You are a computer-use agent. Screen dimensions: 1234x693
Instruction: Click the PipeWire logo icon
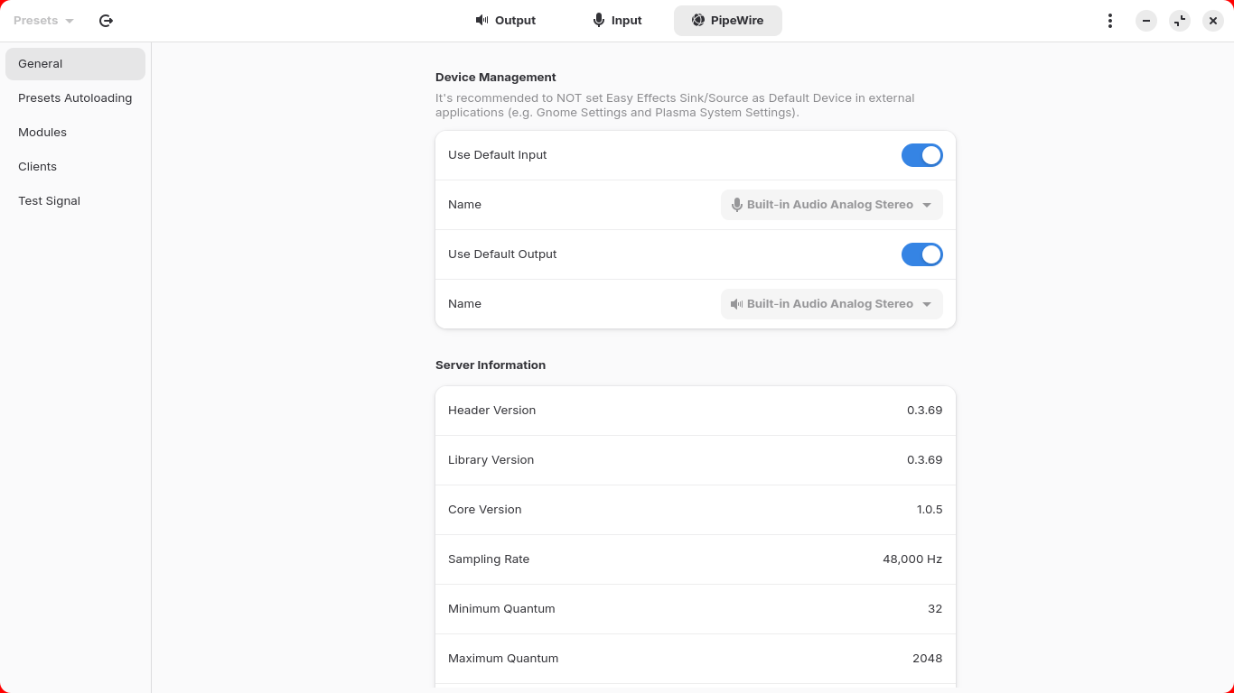(x=698, y=20)
